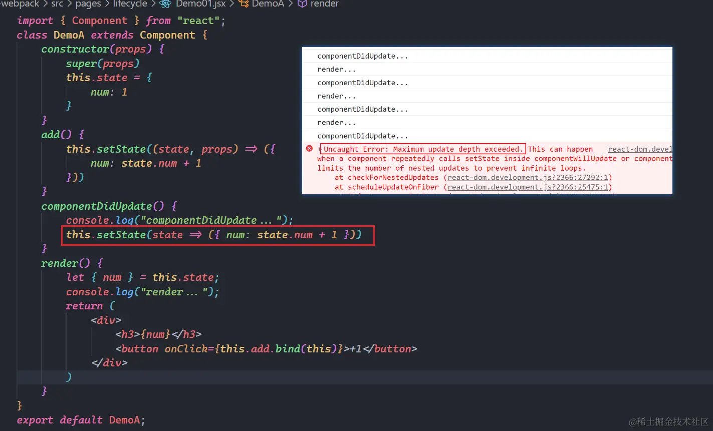The image size is (713, 431).
Task: Click the 'this.state = {' line
Action: point(109,78)
